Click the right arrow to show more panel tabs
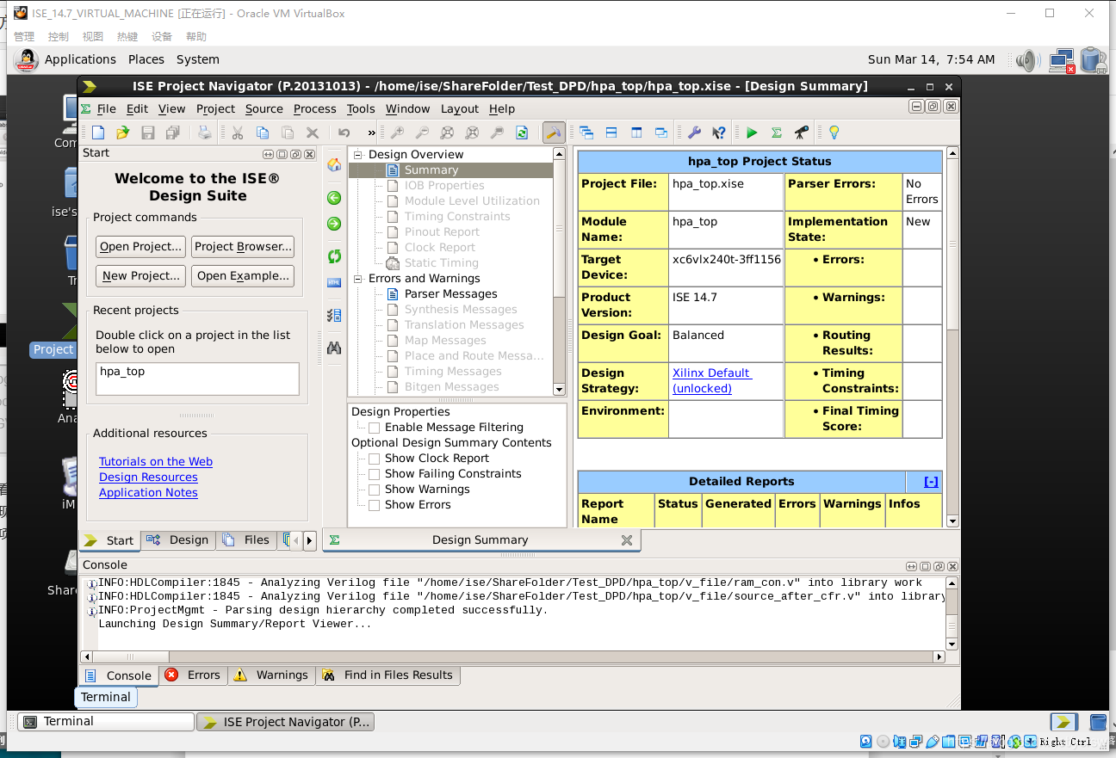1116x758 pixels. [310, 541]
